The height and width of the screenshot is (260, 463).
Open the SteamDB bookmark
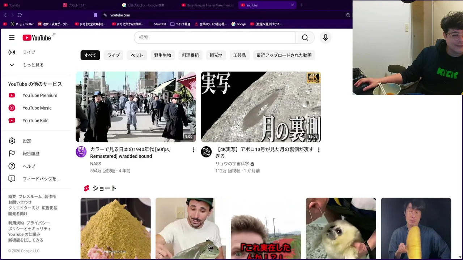158,24
